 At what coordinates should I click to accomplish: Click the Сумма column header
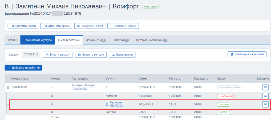[x=143, y=78]
